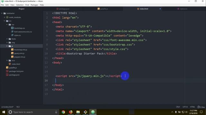The width and height of the screenshot is (206, 115).
Task: Click the bootstrap.min.js file icon
Action: pyautogui.click(x=12, y=50)
